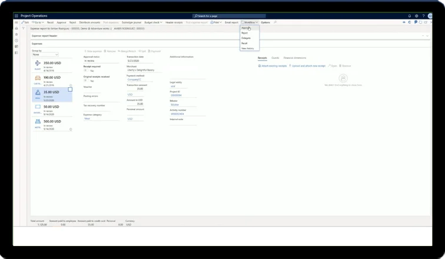445x259 pixels.
Task: Tick the checkbox on the 35.00 USD expense
Action: [x=70, y=89]
